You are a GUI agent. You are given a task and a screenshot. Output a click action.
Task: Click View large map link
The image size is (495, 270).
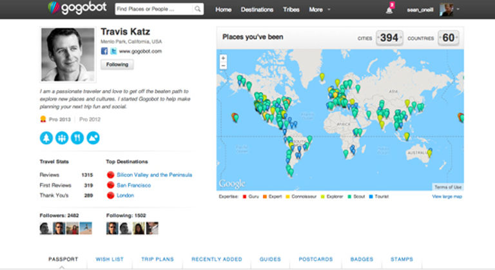447,197
